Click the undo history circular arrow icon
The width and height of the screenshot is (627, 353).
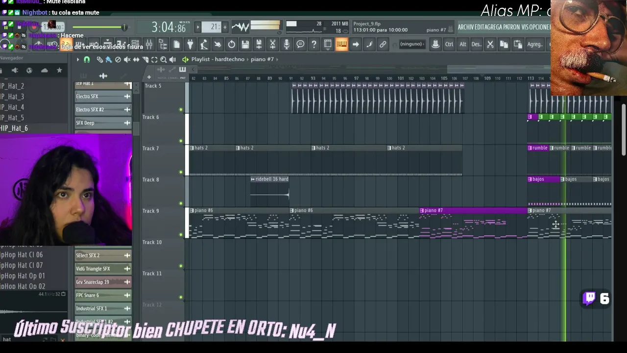point(231,45)
